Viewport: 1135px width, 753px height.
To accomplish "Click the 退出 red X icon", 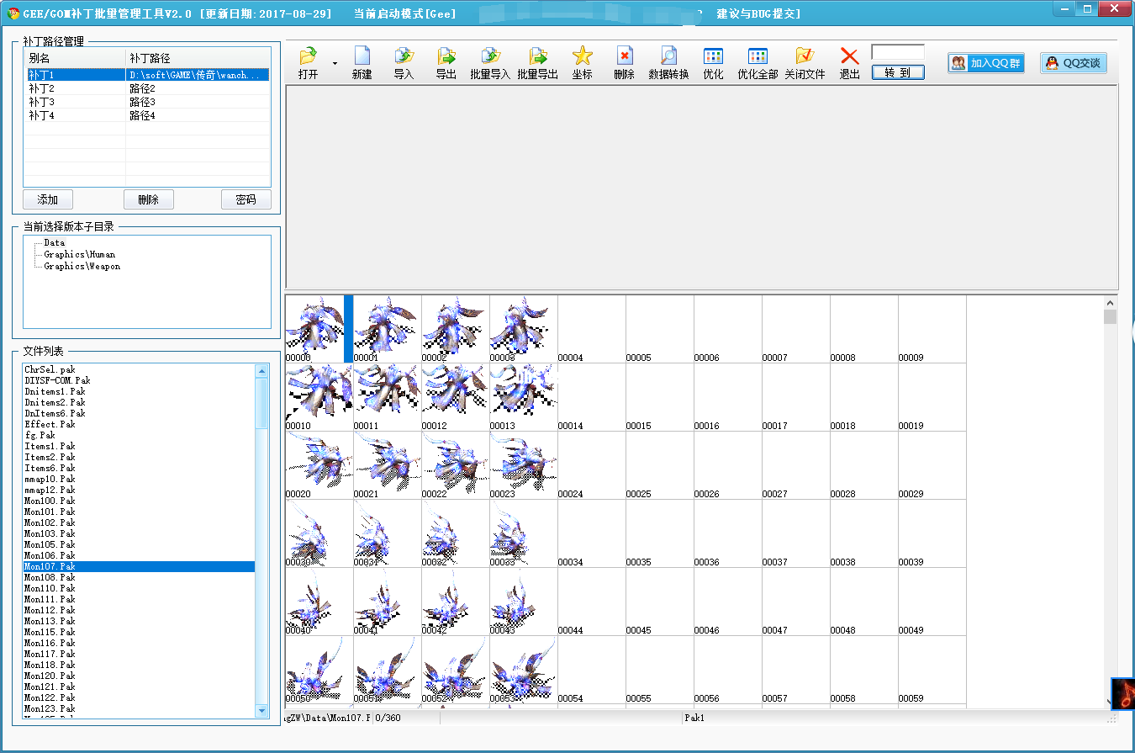I will pyautogui.click(x=850, y=56).
